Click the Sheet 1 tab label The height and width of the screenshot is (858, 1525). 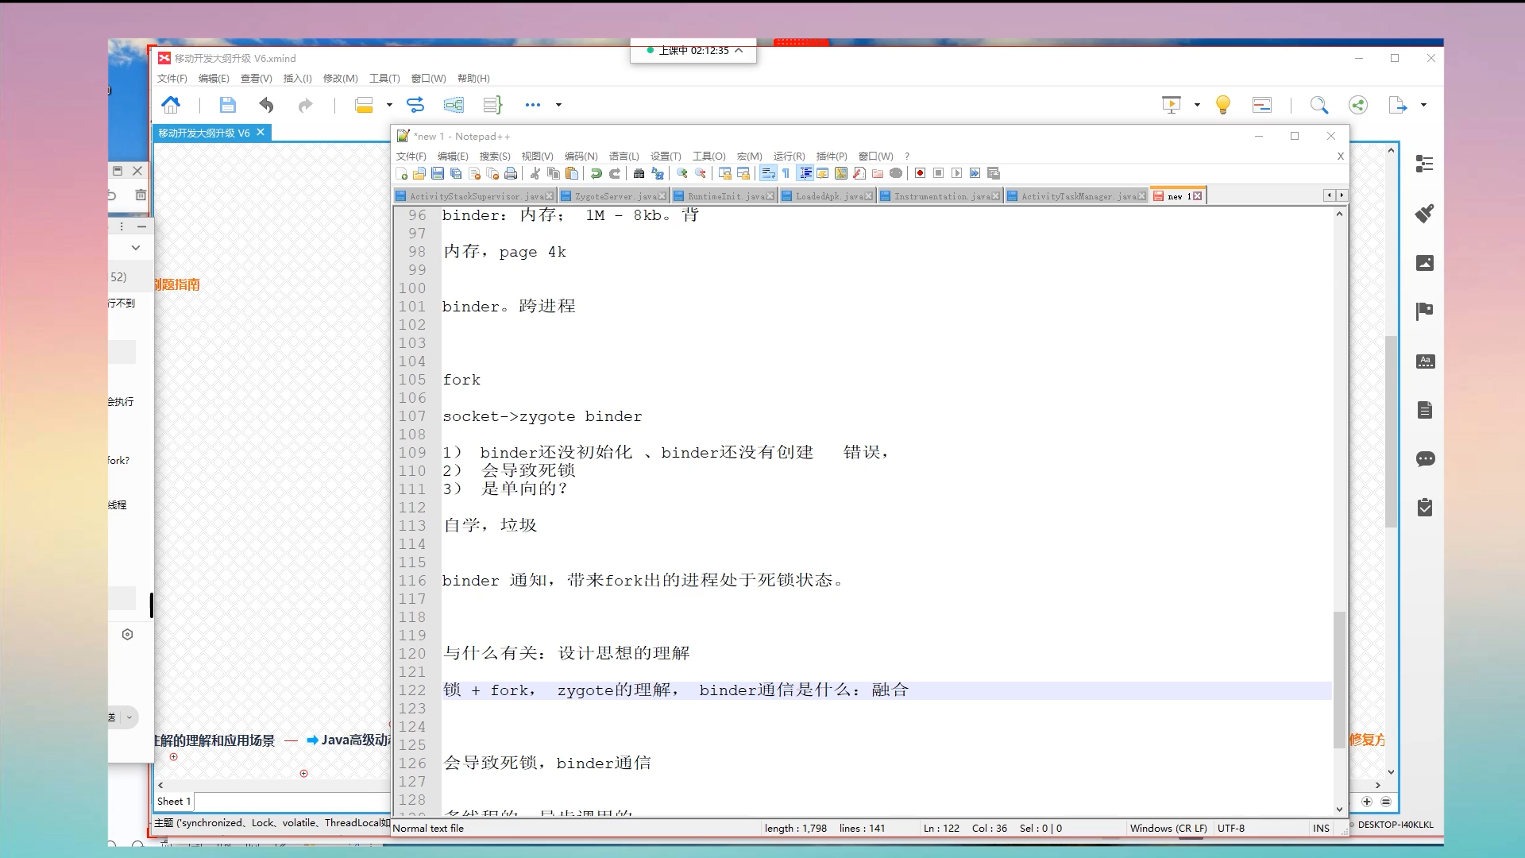pos(174,802)
